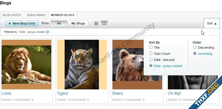Image resolution: width=222 pixels, height=109 pixels.
Task: Select Date - group created sort option
Action: [151, 66]
